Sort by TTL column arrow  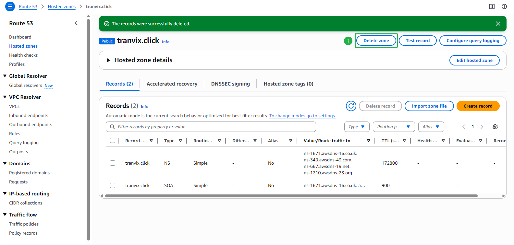coord(404,141)
